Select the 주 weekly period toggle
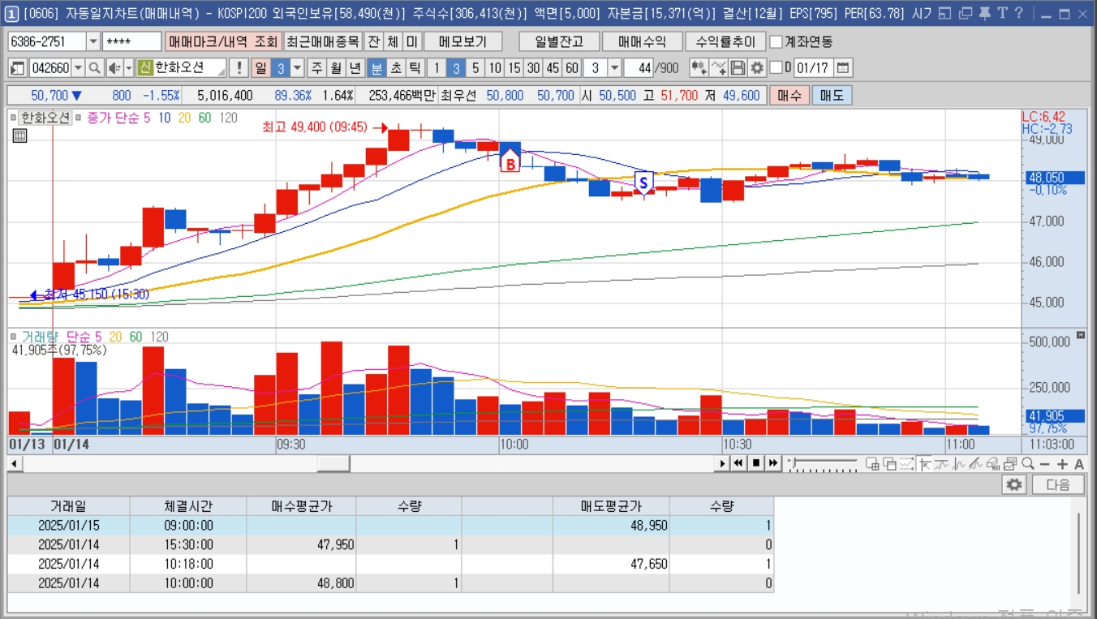 point(316,68)
